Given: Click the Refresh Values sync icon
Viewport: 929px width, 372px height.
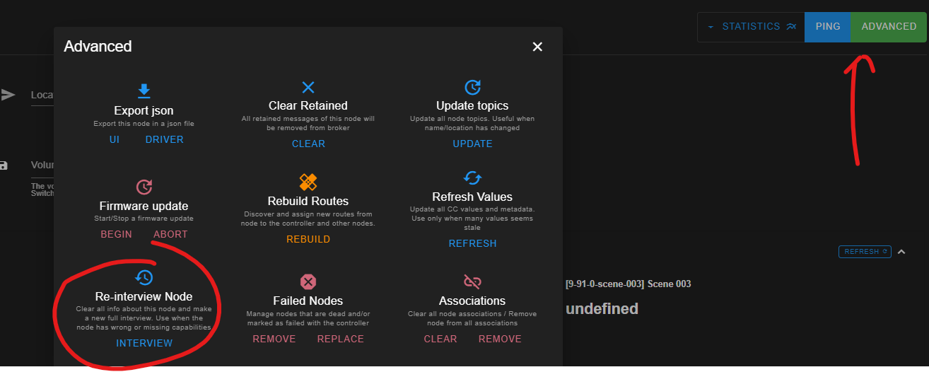Looking at the screenshot, I should pos(472,178).
